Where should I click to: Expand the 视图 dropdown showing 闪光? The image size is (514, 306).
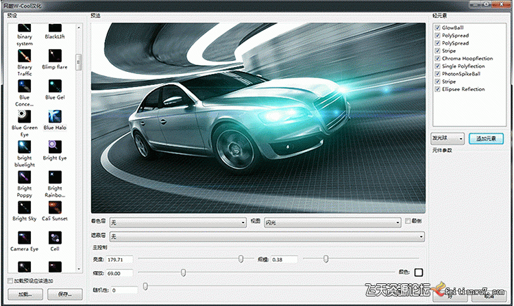332,222
